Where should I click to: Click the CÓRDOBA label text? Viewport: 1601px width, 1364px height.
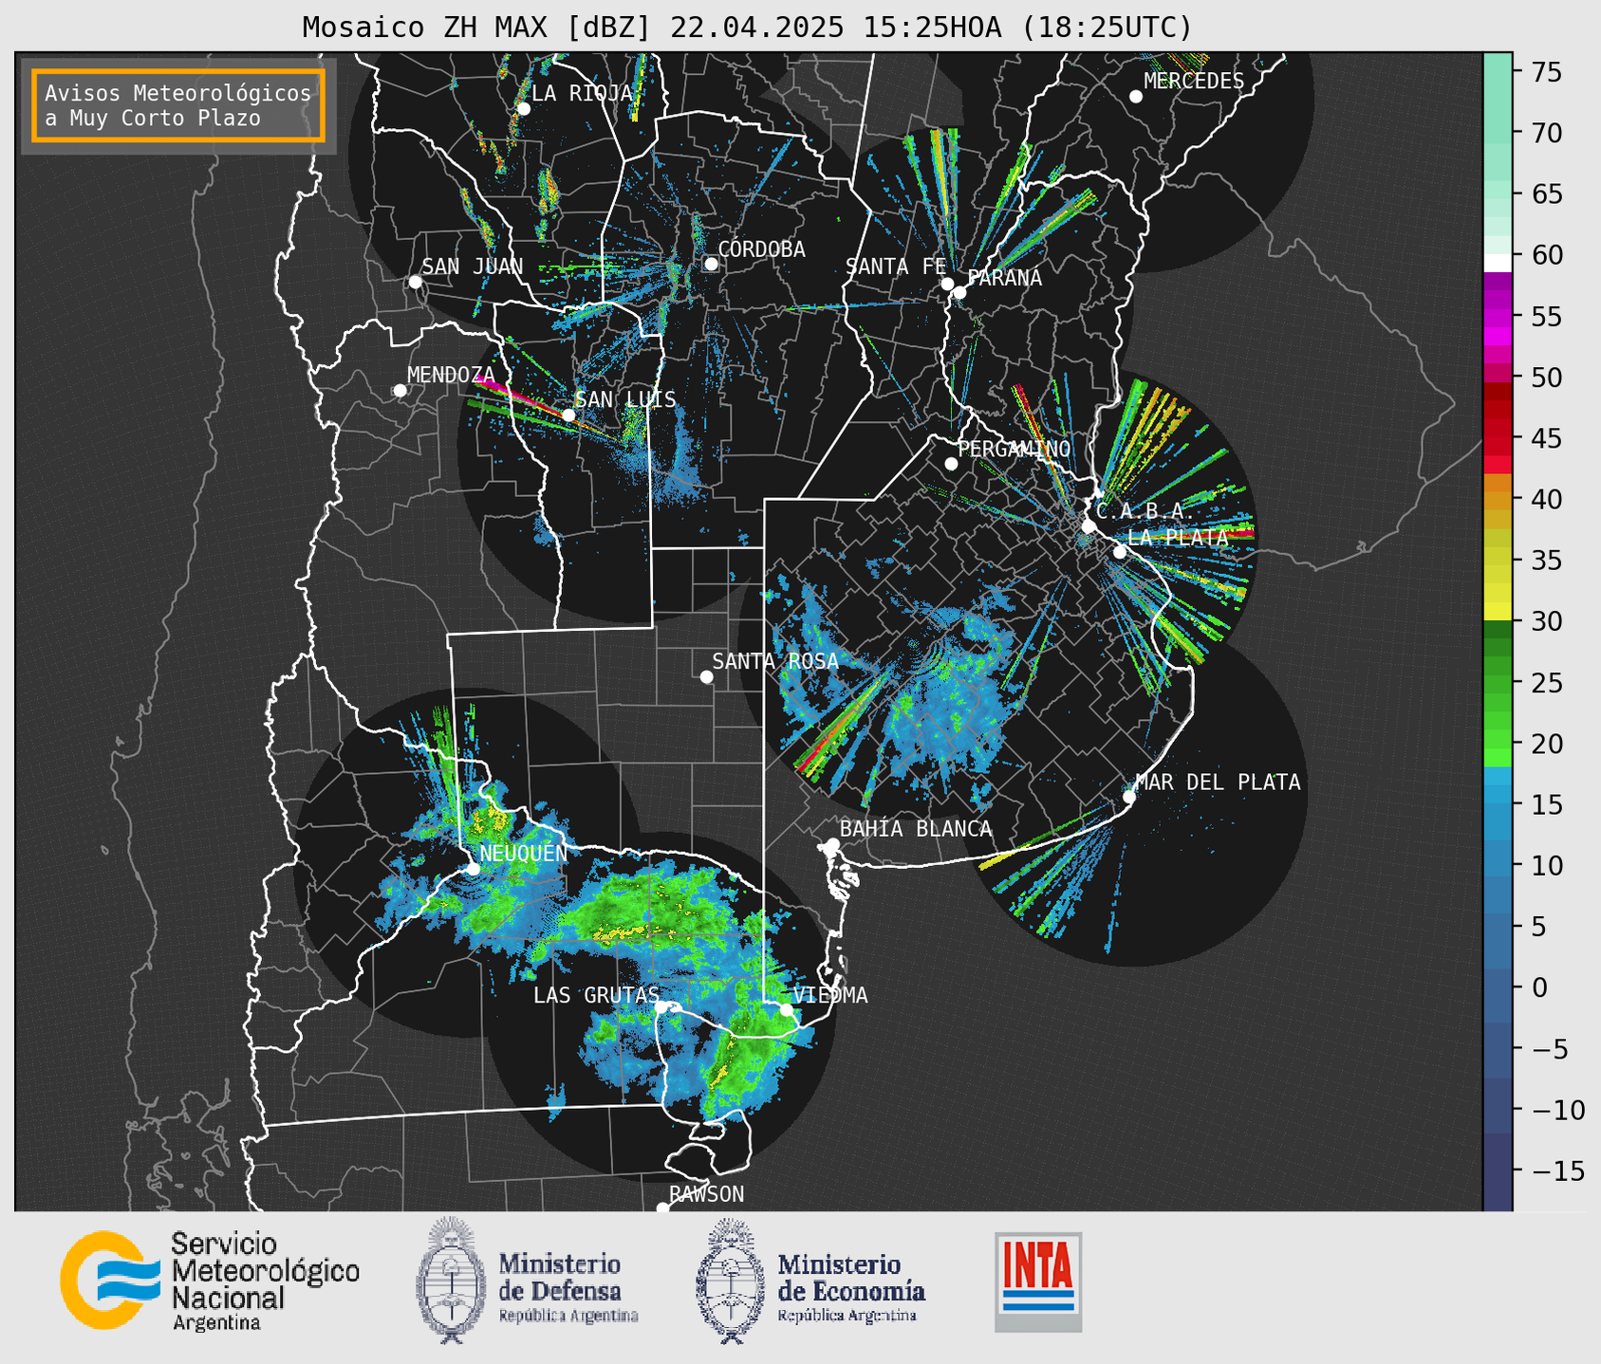pyautogui.click(x=761, y=249)
